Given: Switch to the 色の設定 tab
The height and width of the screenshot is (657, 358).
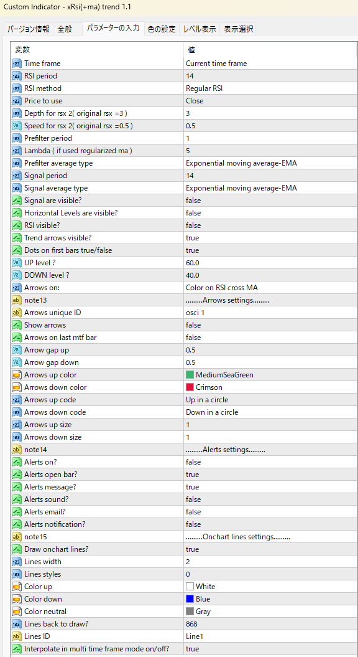Looking at the screenshot, I should [x=162, y=29].
